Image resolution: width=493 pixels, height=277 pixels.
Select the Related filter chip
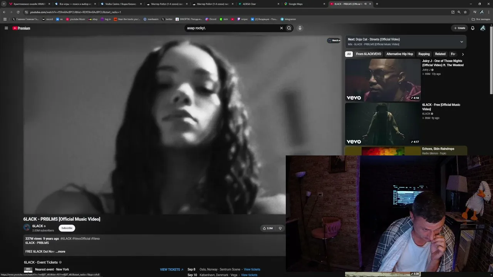440,54
